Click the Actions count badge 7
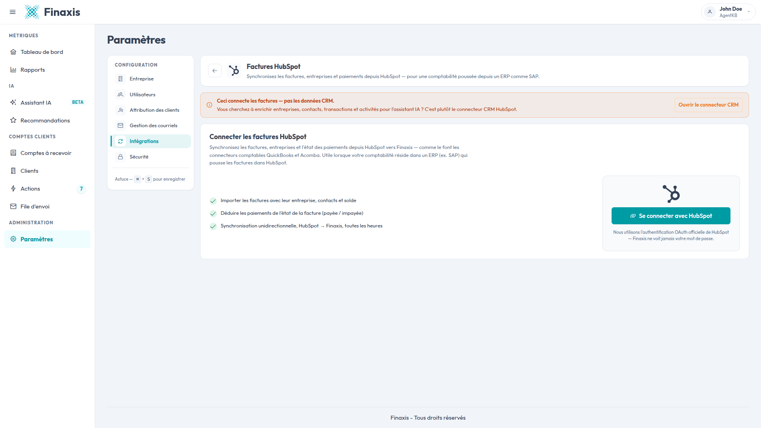The width and height of the screenshot is (761, 428). pyautogui.click(x=81, y=189)
